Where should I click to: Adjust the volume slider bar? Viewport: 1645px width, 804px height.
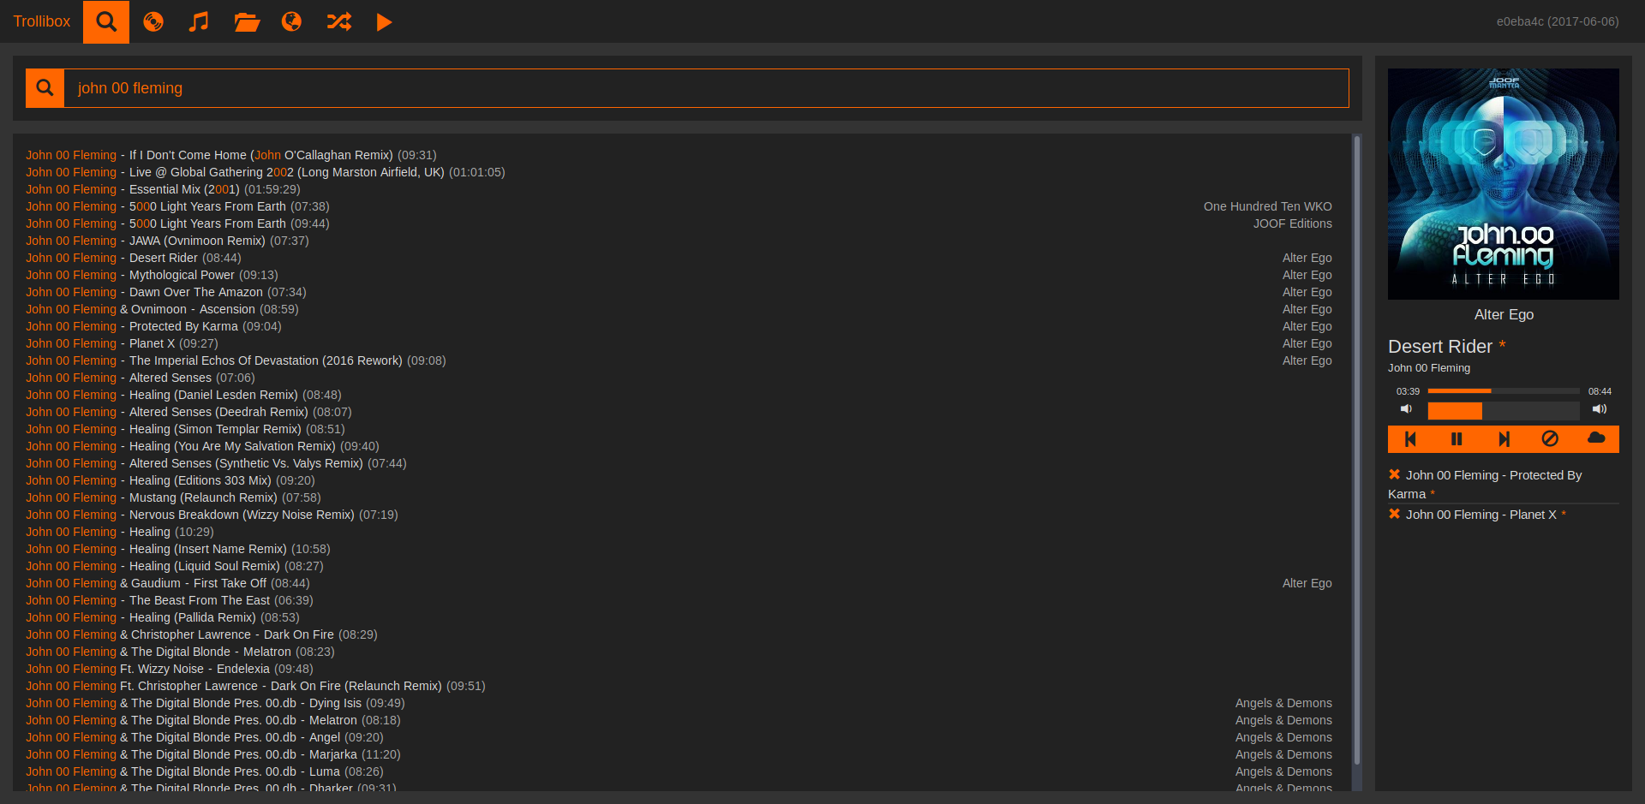pos(1504,411)
